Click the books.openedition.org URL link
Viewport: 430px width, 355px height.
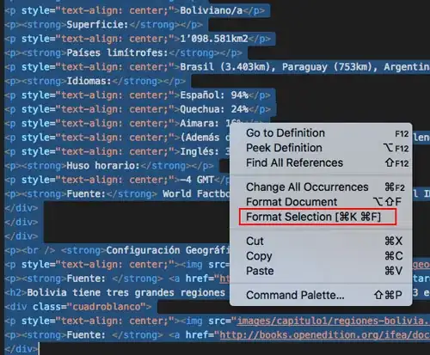tap(324, 335)
